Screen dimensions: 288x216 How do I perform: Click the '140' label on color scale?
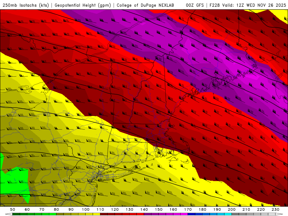coord(144,210)
